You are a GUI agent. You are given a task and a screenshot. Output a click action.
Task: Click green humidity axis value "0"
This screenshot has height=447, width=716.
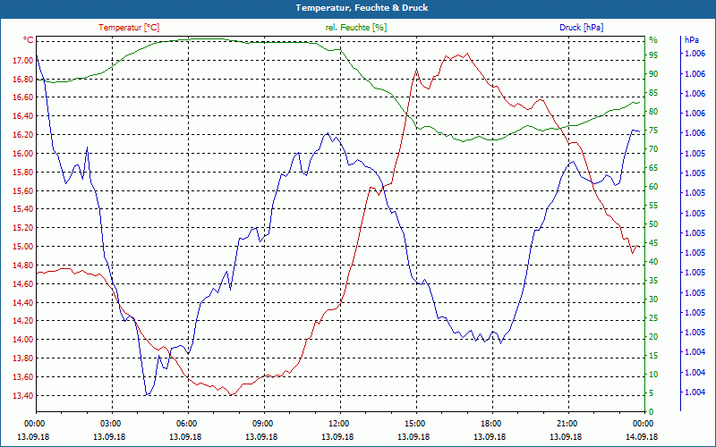click(652, 411)
